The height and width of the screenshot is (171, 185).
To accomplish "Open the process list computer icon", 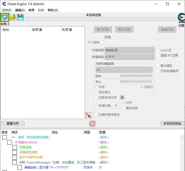I will 5,17.
